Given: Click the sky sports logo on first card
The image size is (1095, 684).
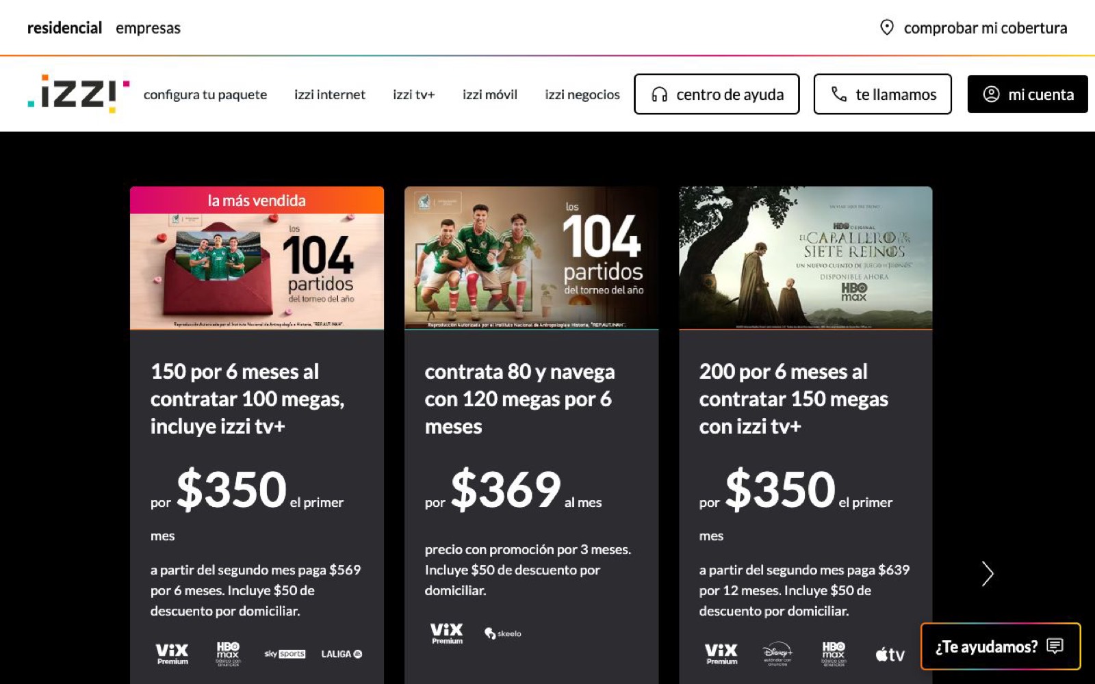Looking at the screenshot, I should click(285, 654).
